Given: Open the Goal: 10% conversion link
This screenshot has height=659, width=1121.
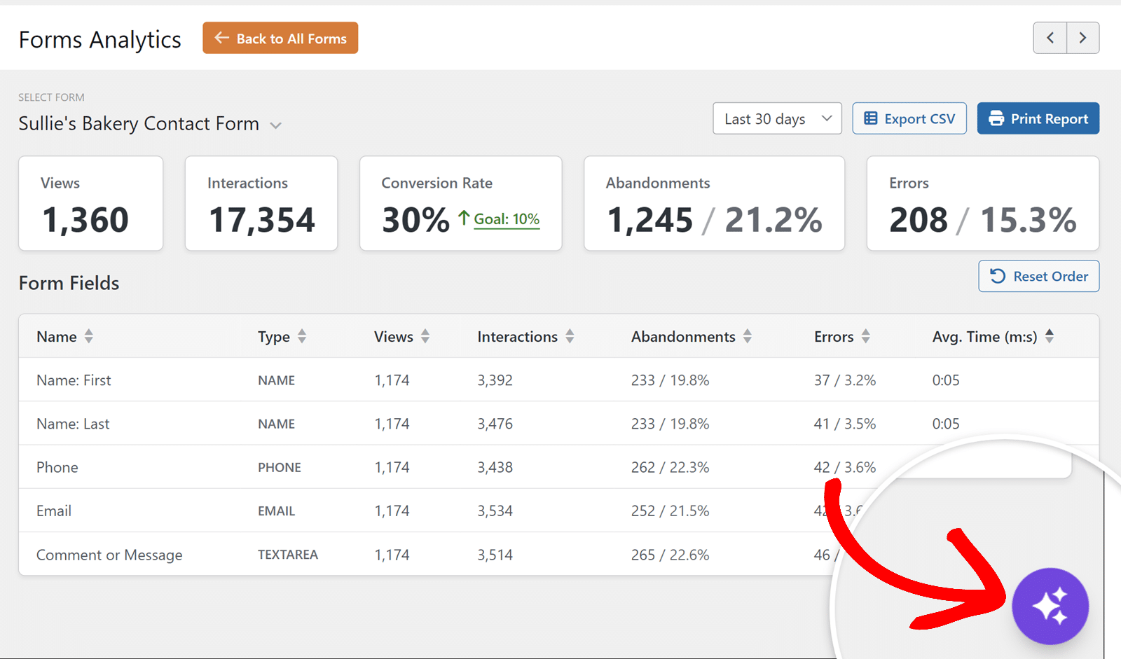Looking at the screenshot, I should [507, 219].
